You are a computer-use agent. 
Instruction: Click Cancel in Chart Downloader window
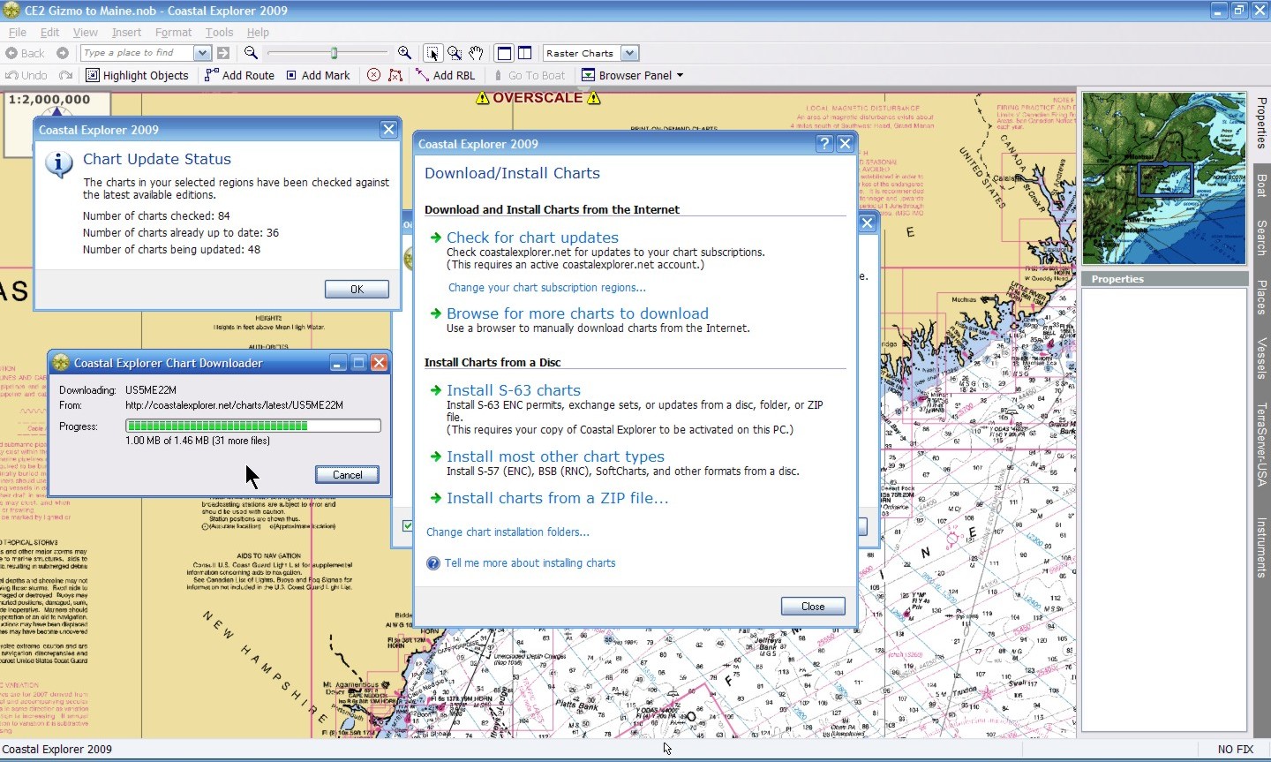(x=347, y=474)
